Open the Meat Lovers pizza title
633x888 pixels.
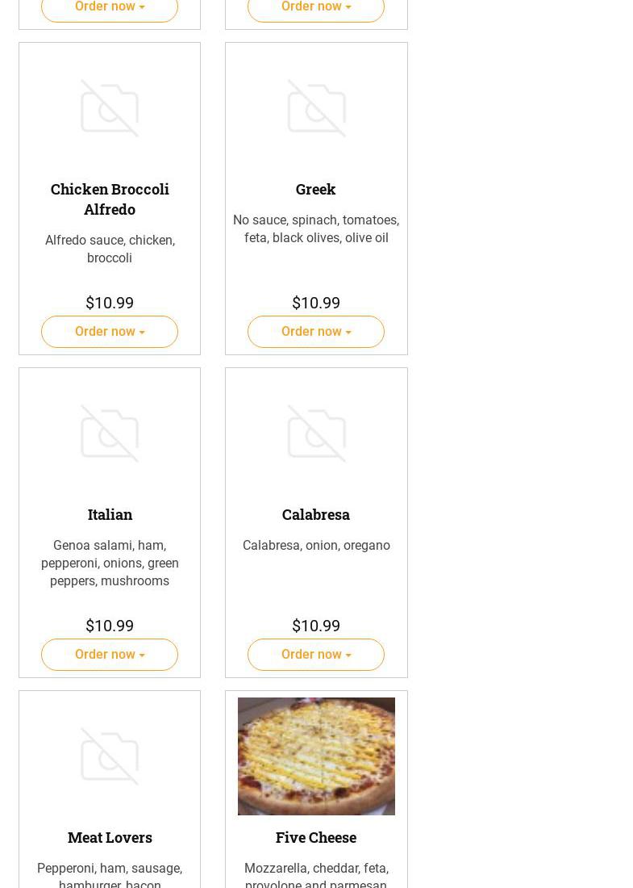point(110,837)
